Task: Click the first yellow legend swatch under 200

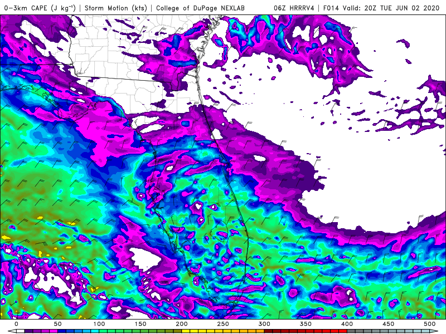Action: (186, 331)
